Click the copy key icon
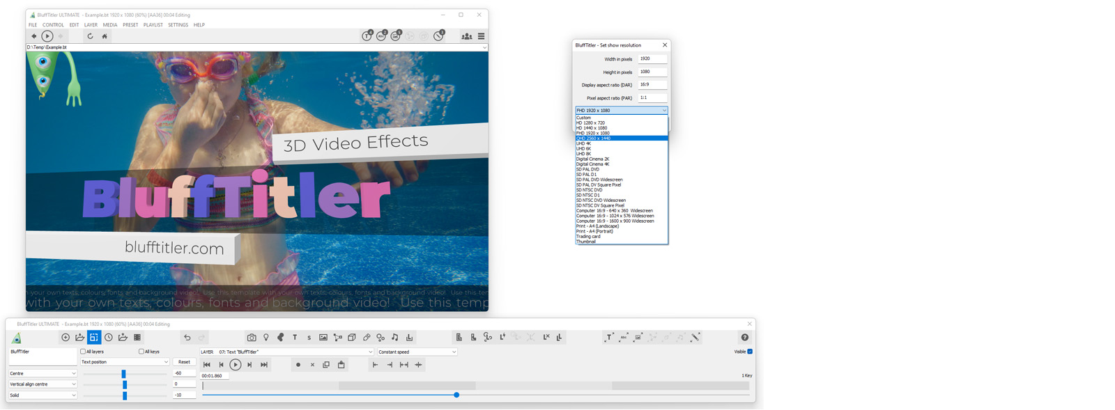Viewport: 1115px width, 410px height. tap(326, 365)
